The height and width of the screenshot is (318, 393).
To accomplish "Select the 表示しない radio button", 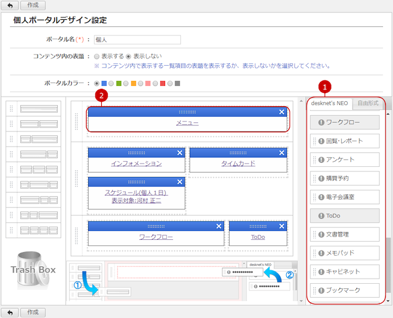I will (x=129, y=57).
